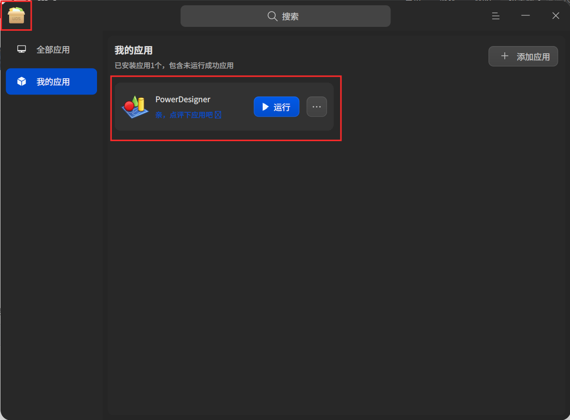Click the PowerDesigner app icon

135,107
